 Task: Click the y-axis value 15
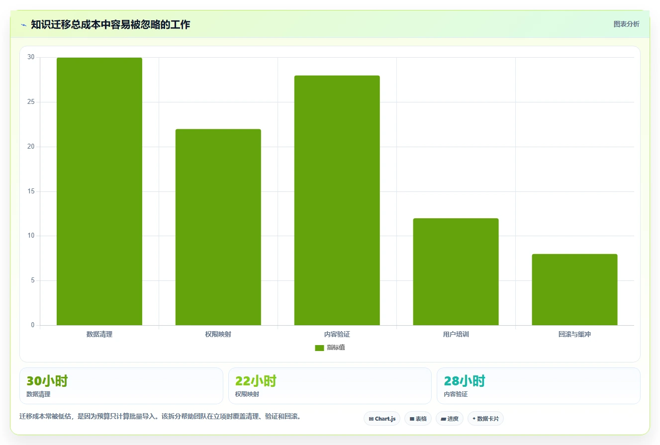[31, 191]
